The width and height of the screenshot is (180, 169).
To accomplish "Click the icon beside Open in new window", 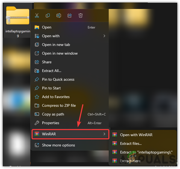I will tap(37, 53).
